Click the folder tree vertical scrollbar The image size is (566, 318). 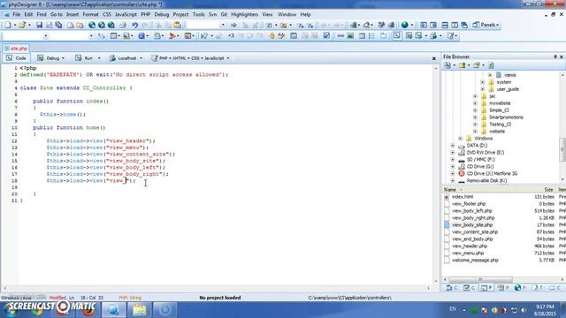pos(562,149)
